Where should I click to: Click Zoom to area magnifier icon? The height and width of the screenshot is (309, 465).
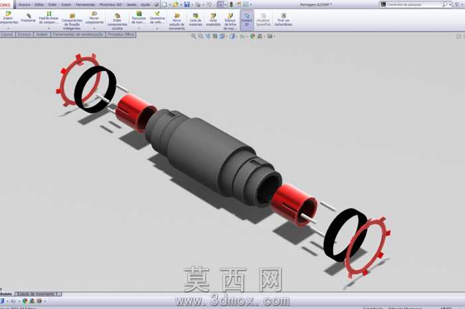[x=201, y=36]
